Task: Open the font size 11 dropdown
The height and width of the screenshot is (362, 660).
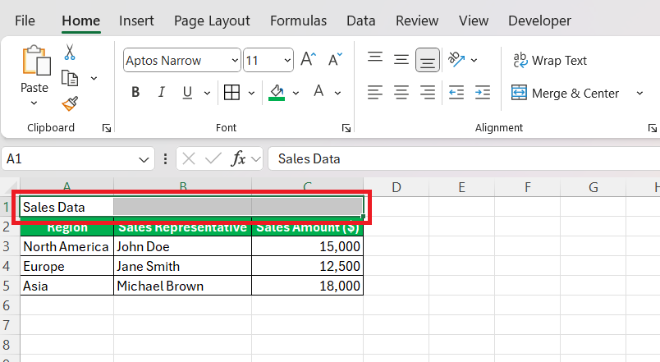Action: [x=287, y=60]
